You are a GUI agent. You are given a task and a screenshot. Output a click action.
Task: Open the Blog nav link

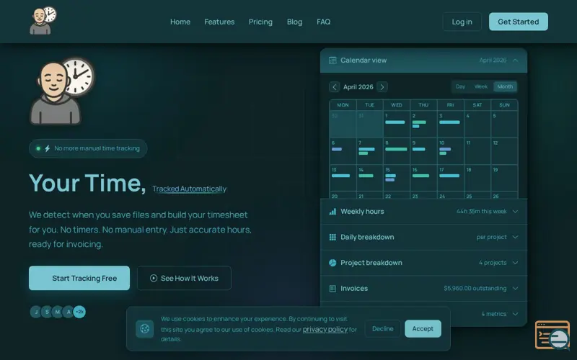coord(294,22)
